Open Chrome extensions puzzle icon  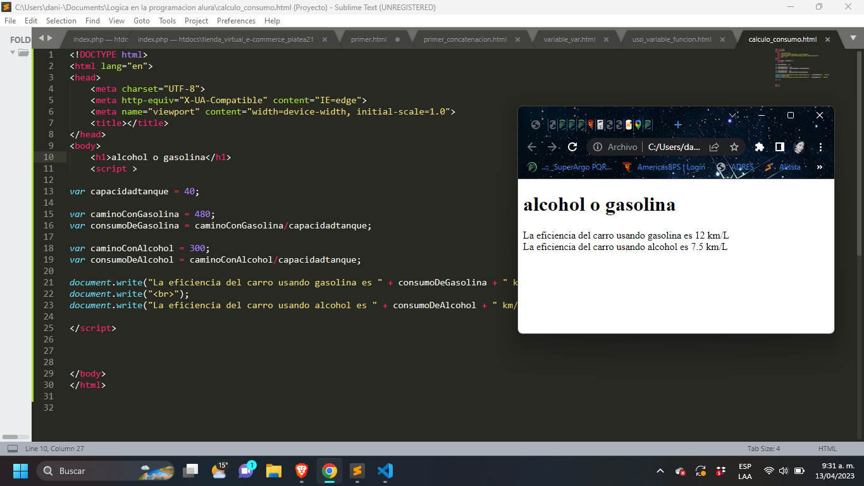(760, 147)
